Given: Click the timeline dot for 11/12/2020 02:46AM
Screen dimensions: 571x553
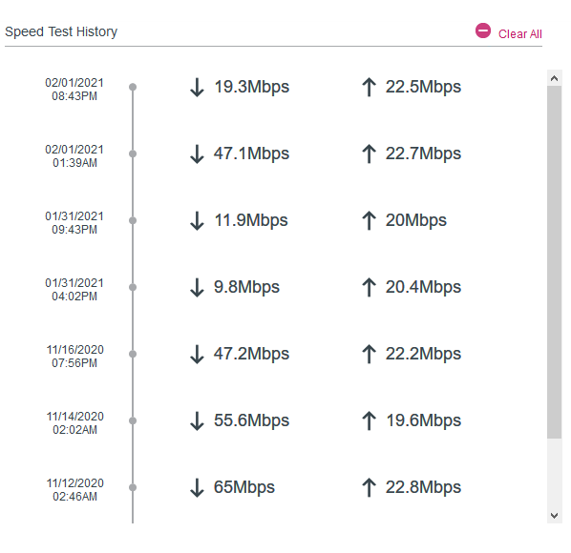Looking at the screenshot, I should pyautogui.click(x=133, y=487).
